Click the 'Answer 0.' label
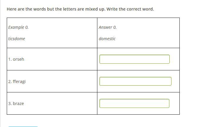This screenshot has height=127, width=215. tap(108, 27)
